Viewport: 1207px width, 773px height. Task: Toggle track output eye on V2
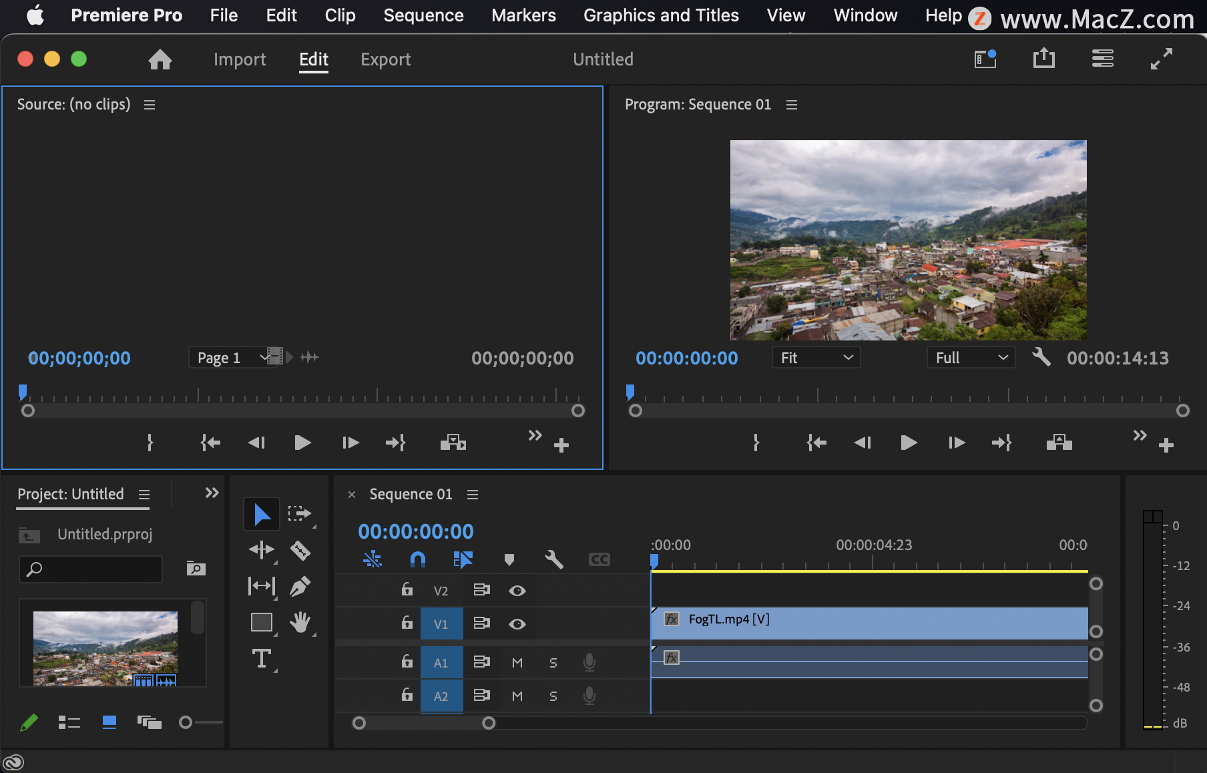tap(517, 590)
